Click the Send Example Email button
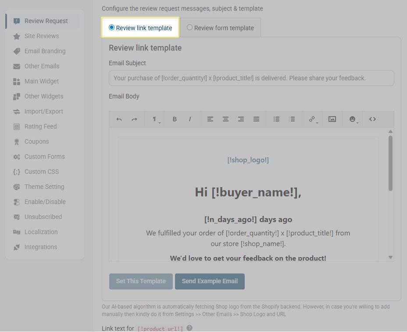 210,282
